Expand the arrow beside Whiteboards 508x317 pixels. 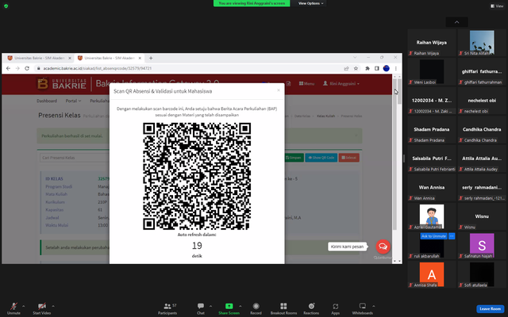pyautogui.click(x=373, y=306)
